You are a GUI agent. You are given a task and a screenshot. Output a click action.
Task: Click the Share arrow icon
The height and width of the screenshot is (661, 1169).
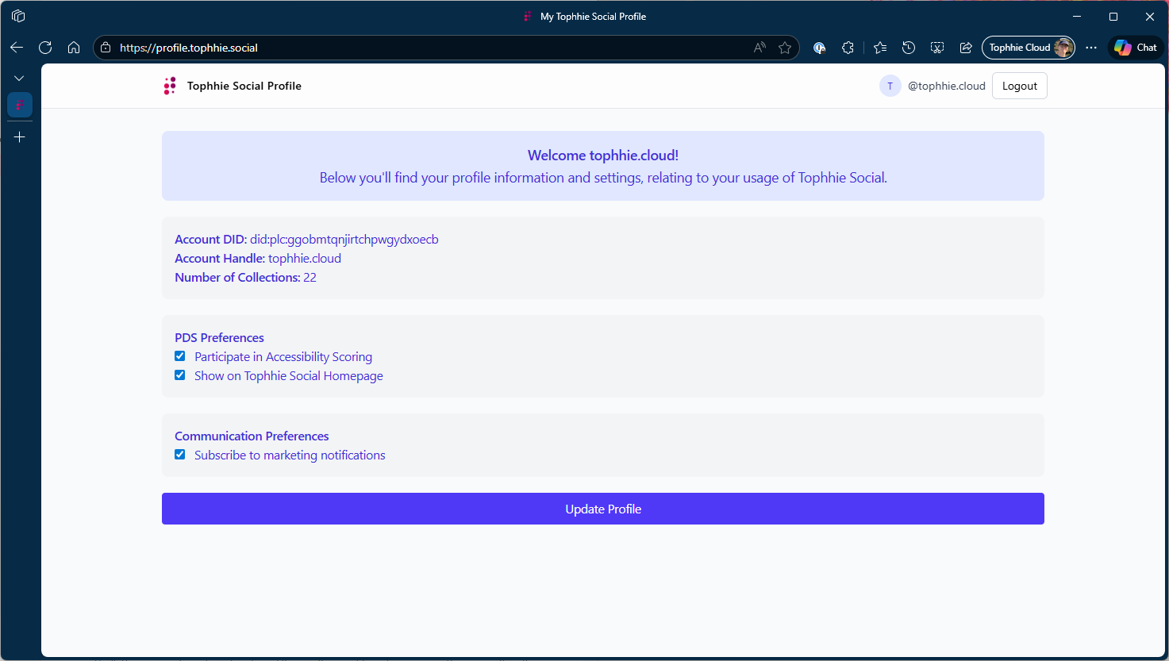click(966, 48)
